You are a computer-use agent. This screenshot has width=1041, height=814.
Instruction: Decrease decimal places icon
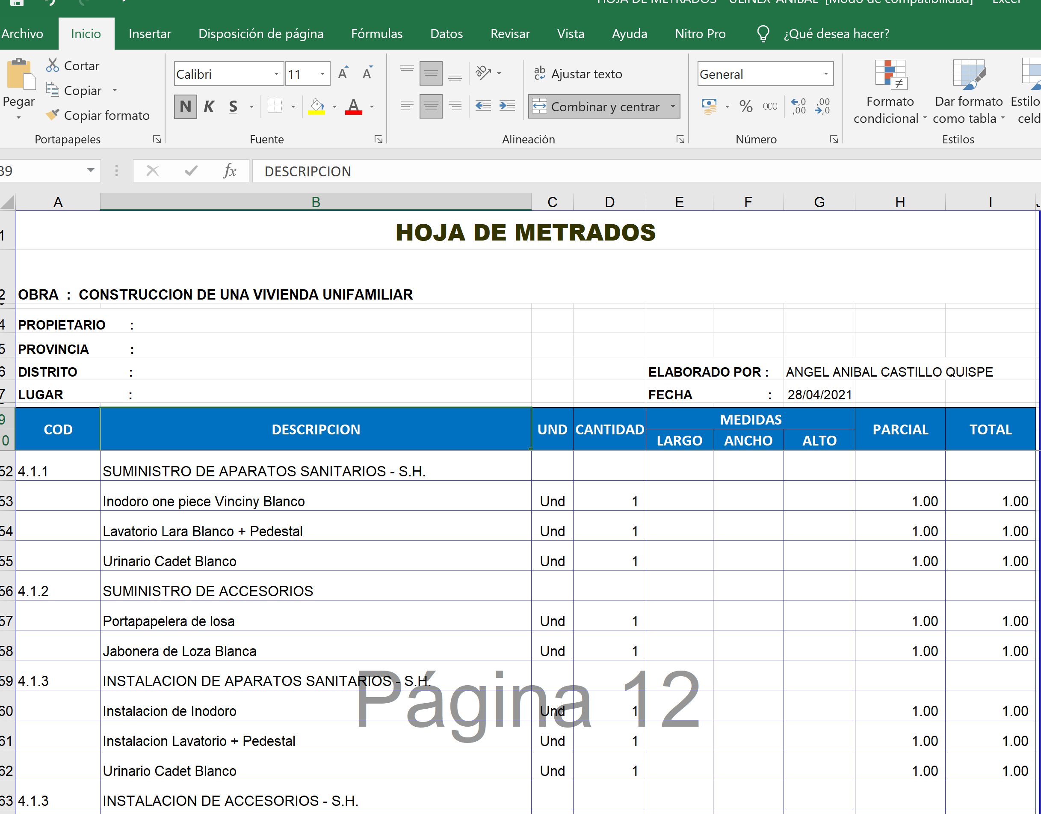[x=823, y=106]
